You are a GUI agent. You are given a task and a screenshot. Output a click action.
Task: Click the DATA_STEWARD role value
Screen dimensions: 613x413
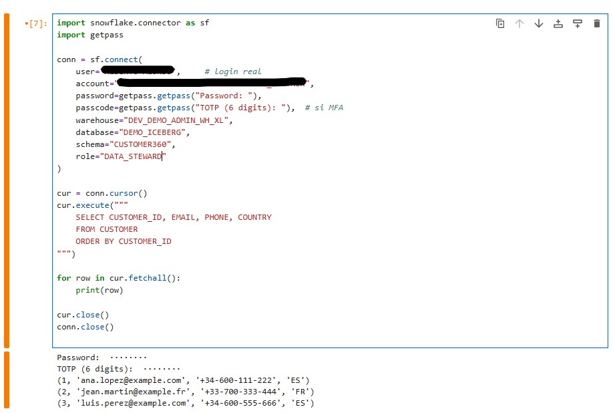tap(132, 156)
